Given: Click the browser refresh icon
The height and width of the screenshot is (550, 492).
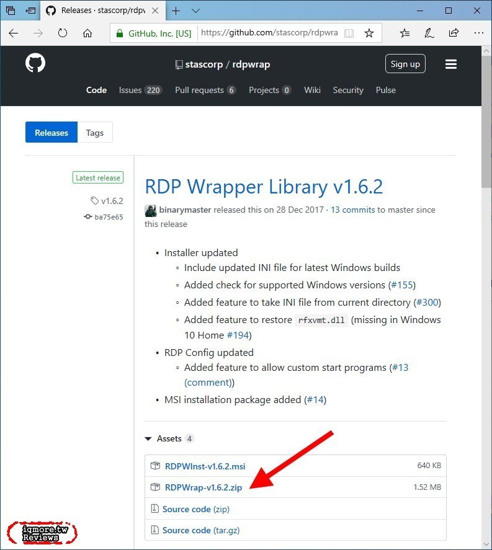Looking at the screenshot, I should tap(62, 33).
